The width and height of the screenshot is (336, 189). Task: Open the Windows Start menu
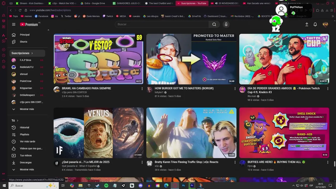[4, 186]
